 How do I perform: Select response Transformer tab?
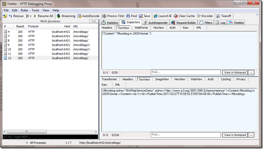point(109,79)
